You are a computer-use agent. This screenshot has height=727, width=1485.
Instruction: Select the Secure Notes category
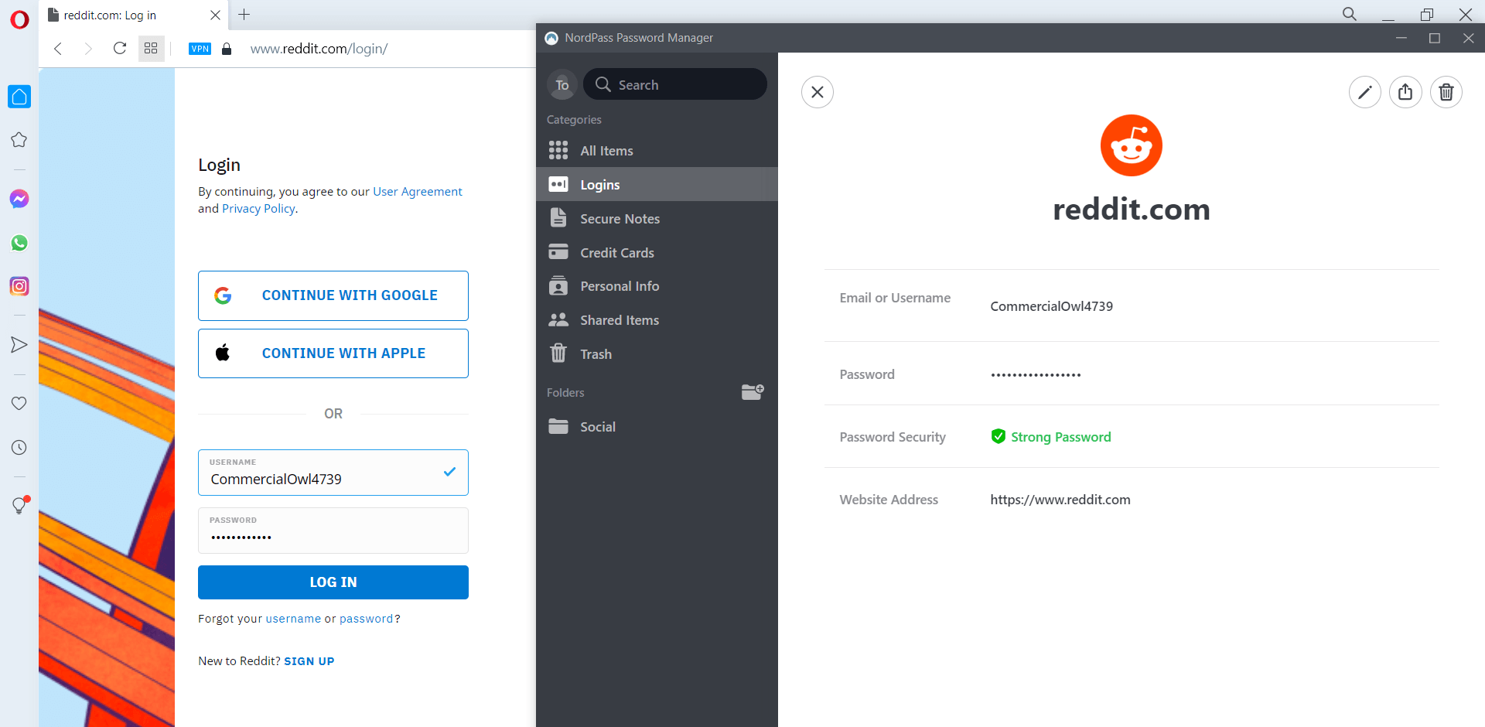click(620, 219)
